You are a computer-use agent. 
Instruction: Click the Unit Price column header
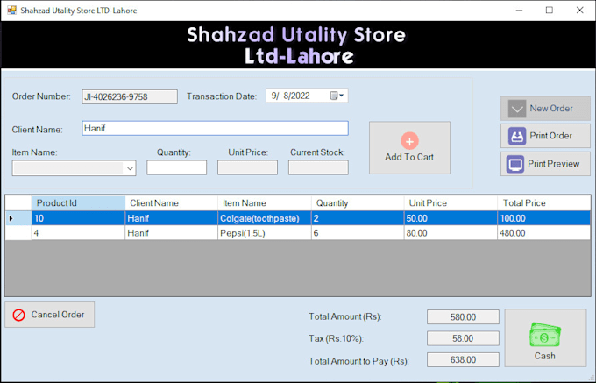(x=451, y=203)
